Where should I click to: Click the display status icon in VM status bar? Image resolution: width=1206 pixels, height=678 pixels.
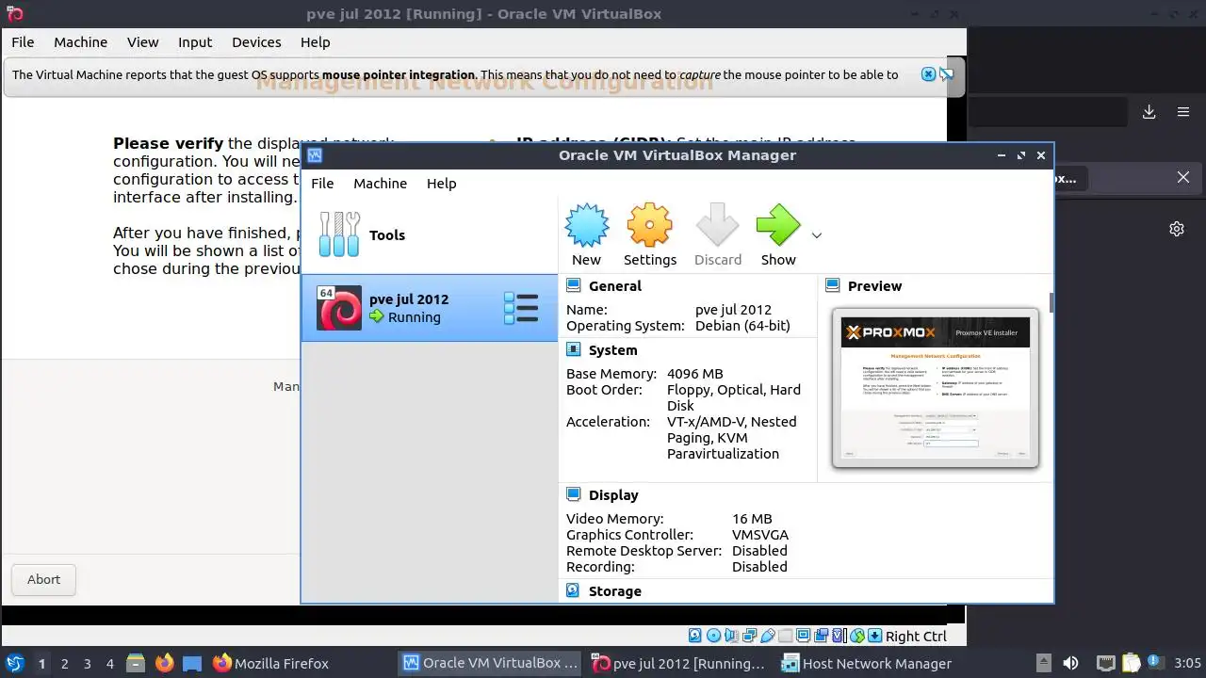803,636
